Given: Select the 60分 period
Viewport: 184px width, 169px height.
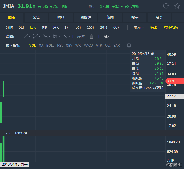Looking at the screenshot, I should click(117, 27).
